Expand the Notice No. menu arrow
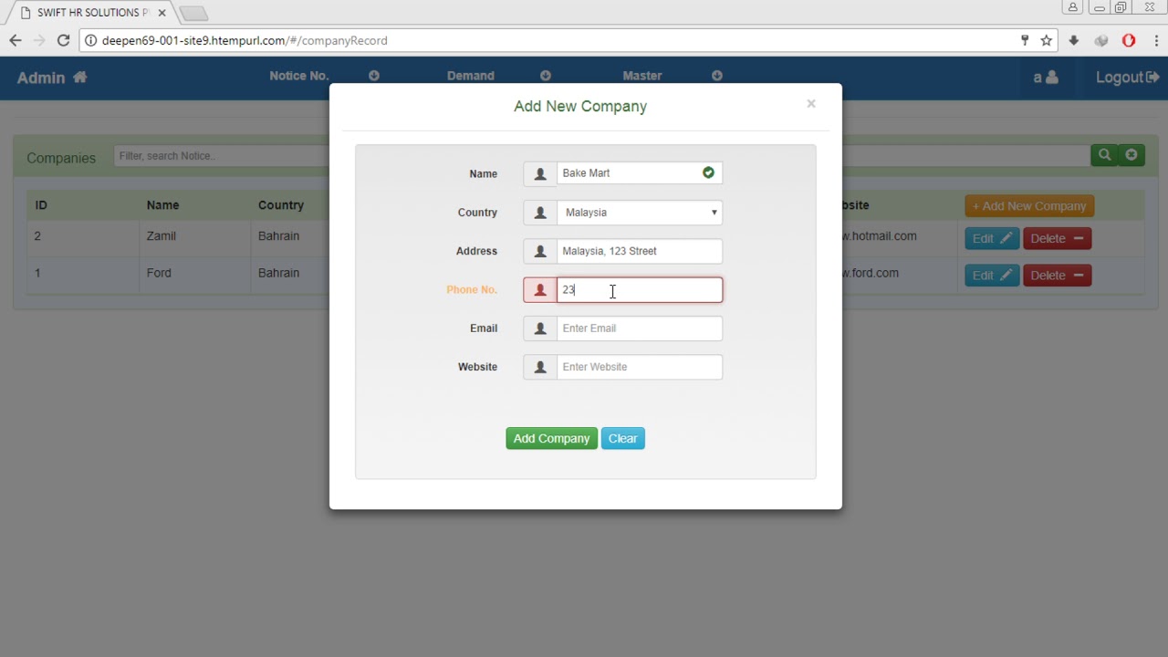Screen dimensions: 1168x657 [374, 76]
